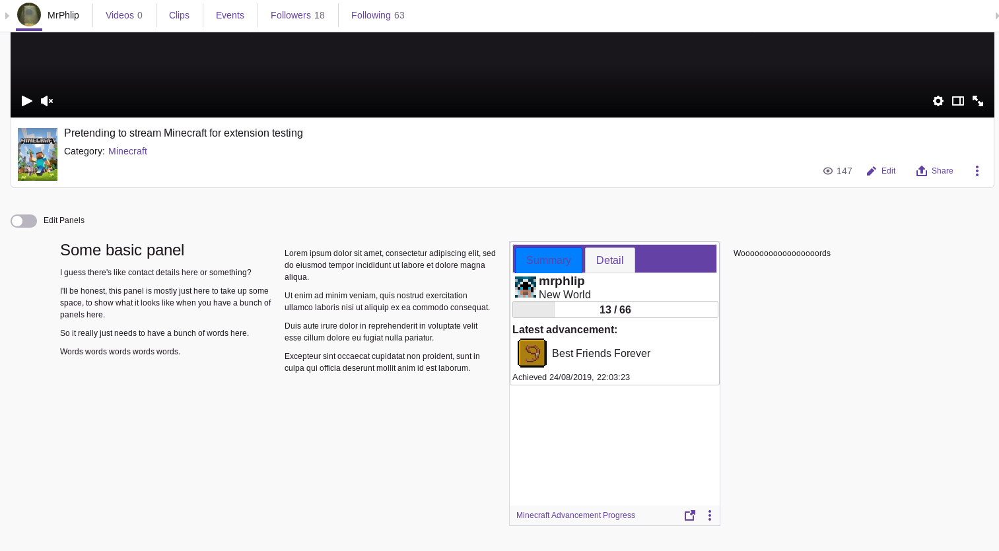Click the stream title text
Screen dimensions: 999x551
[x=184, y=133]
